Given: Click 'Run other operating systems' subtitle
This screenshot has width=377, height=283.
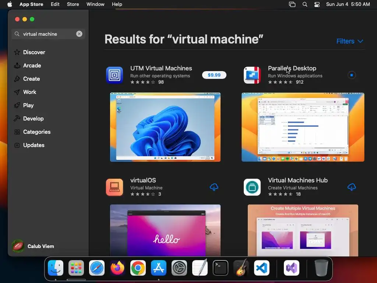Looking at the screenshot, I should pyautogui.click(x=160, y=76).
